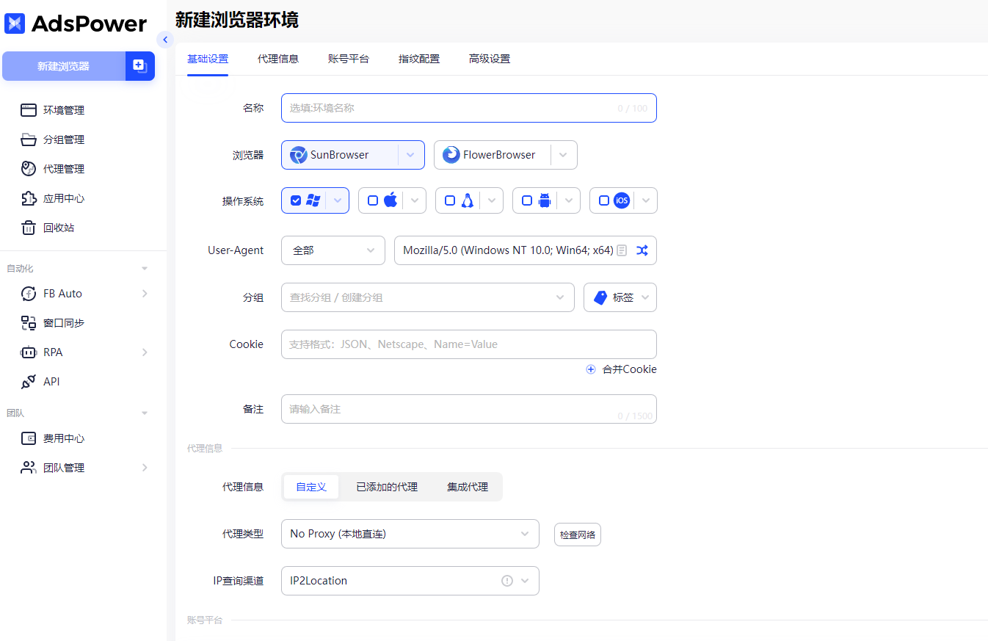Click the batch-create plus icon button
The width and height of the screenshot is (988, 641).
coord(139,66)
